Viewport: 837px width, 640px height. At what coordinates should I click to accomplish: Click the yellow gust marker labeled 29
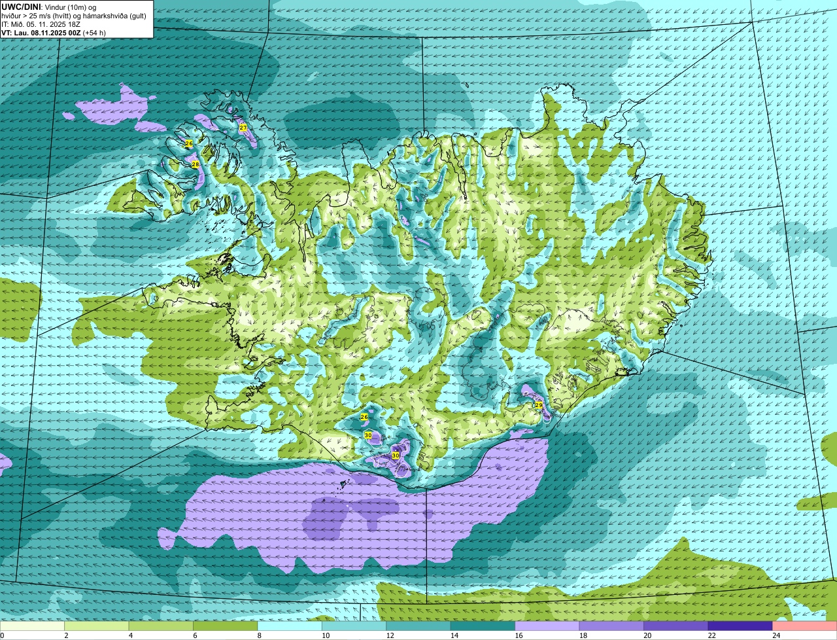[539, 405]
